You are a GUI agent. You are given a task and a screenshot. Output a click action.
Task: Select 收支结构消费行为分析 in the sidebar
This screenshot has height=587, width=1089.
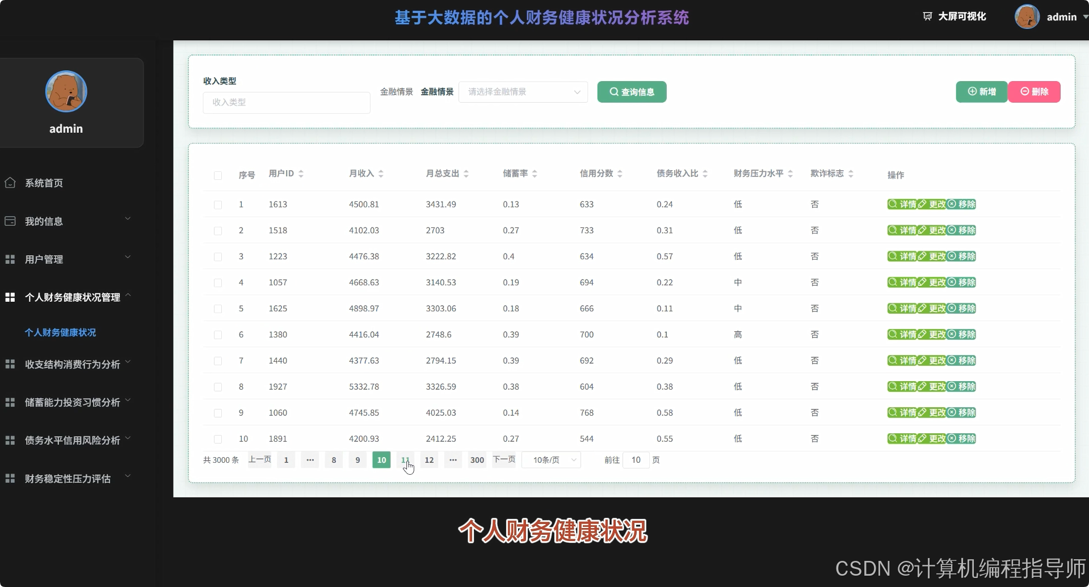point(74,364)
